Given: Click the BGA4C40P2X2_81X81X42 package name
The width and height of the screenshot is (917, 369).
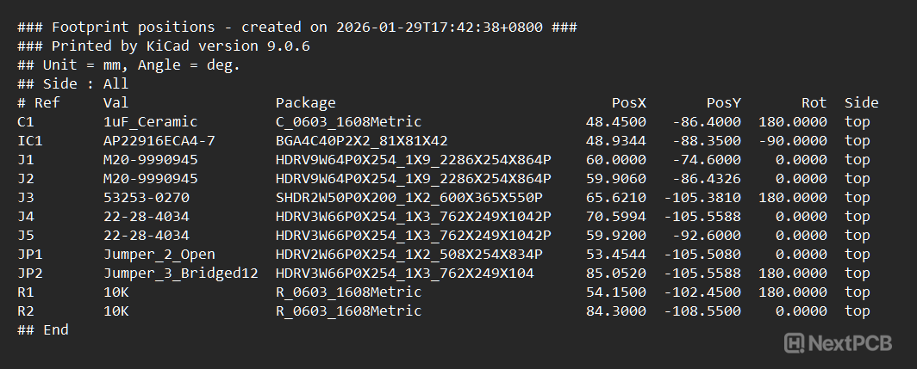Looking at the screenshot, I should pyautogui.click(x=361, y=141).
